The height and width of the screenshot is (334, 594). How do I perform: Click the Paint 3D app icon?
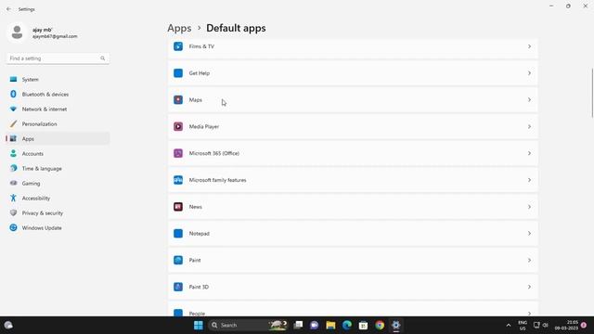(178, 287)
